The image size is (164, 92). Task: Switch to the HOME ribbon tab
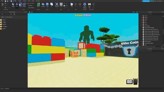(x=20, y=1)
